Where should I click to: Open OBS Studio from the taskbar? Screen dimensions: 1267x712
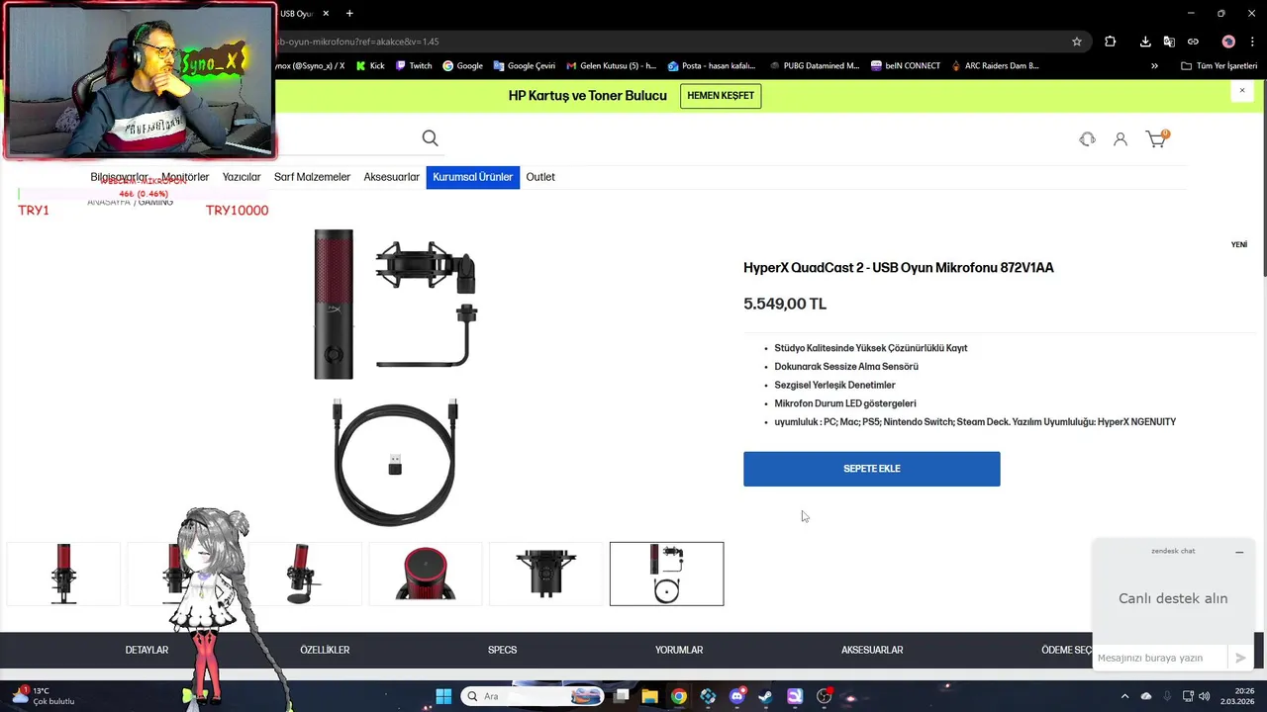pyautogui.click(x=824, y=696)
